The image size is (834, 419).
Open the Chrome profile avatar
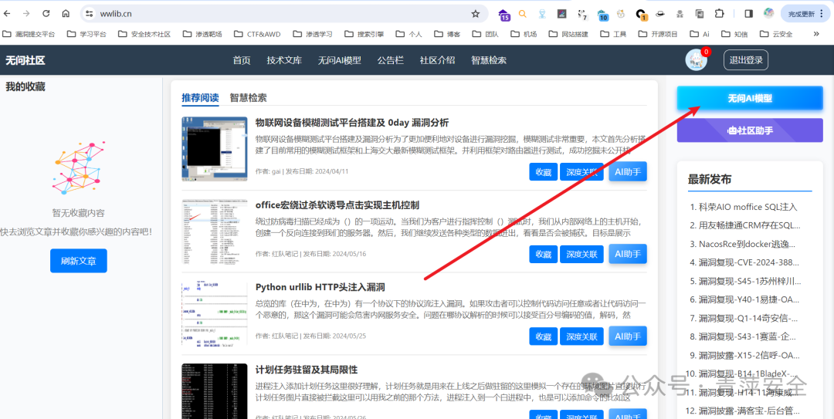pos(768,13)
